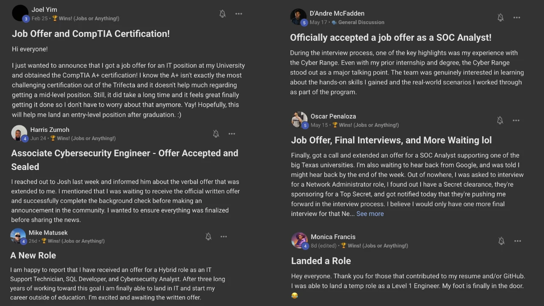Image resolution: width=544 pixels, height=306 pixels.
Task: Open Harris Zumoh's author name
Action: (x=50, y=130)
